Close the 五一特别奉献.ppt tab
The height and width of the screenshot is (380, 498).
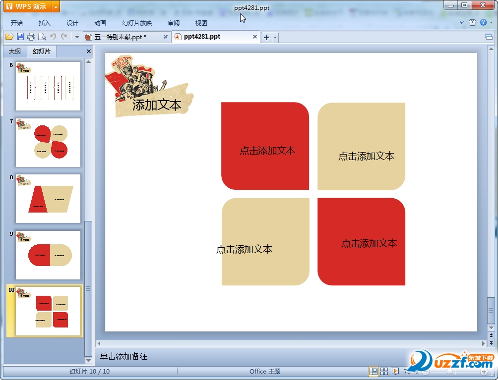pyautogui.click(x=166, y=37)
